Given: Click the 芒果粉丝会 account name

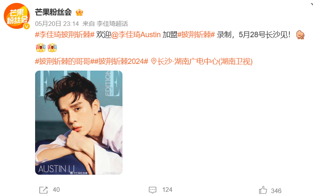Looking at the screenshot, I should click(x=53, y=12).
